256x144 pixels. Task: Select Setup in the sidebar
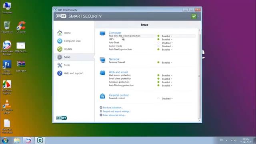(74, 57)
